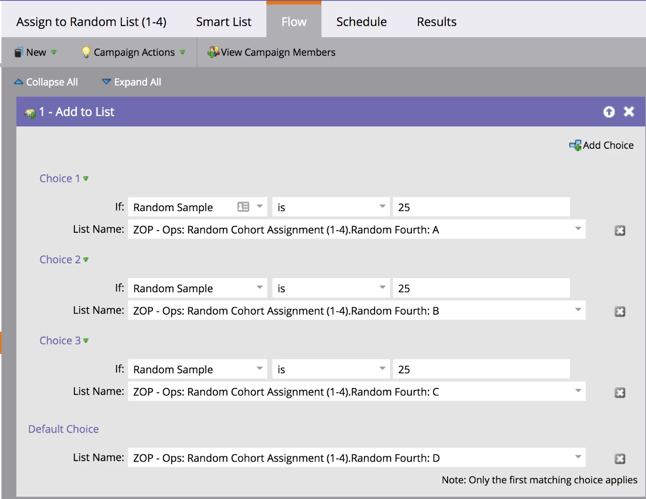This screenshot has height=499, width=646.
Task: Remove Choice 1 with its X icon
Action: coord(620,231)
